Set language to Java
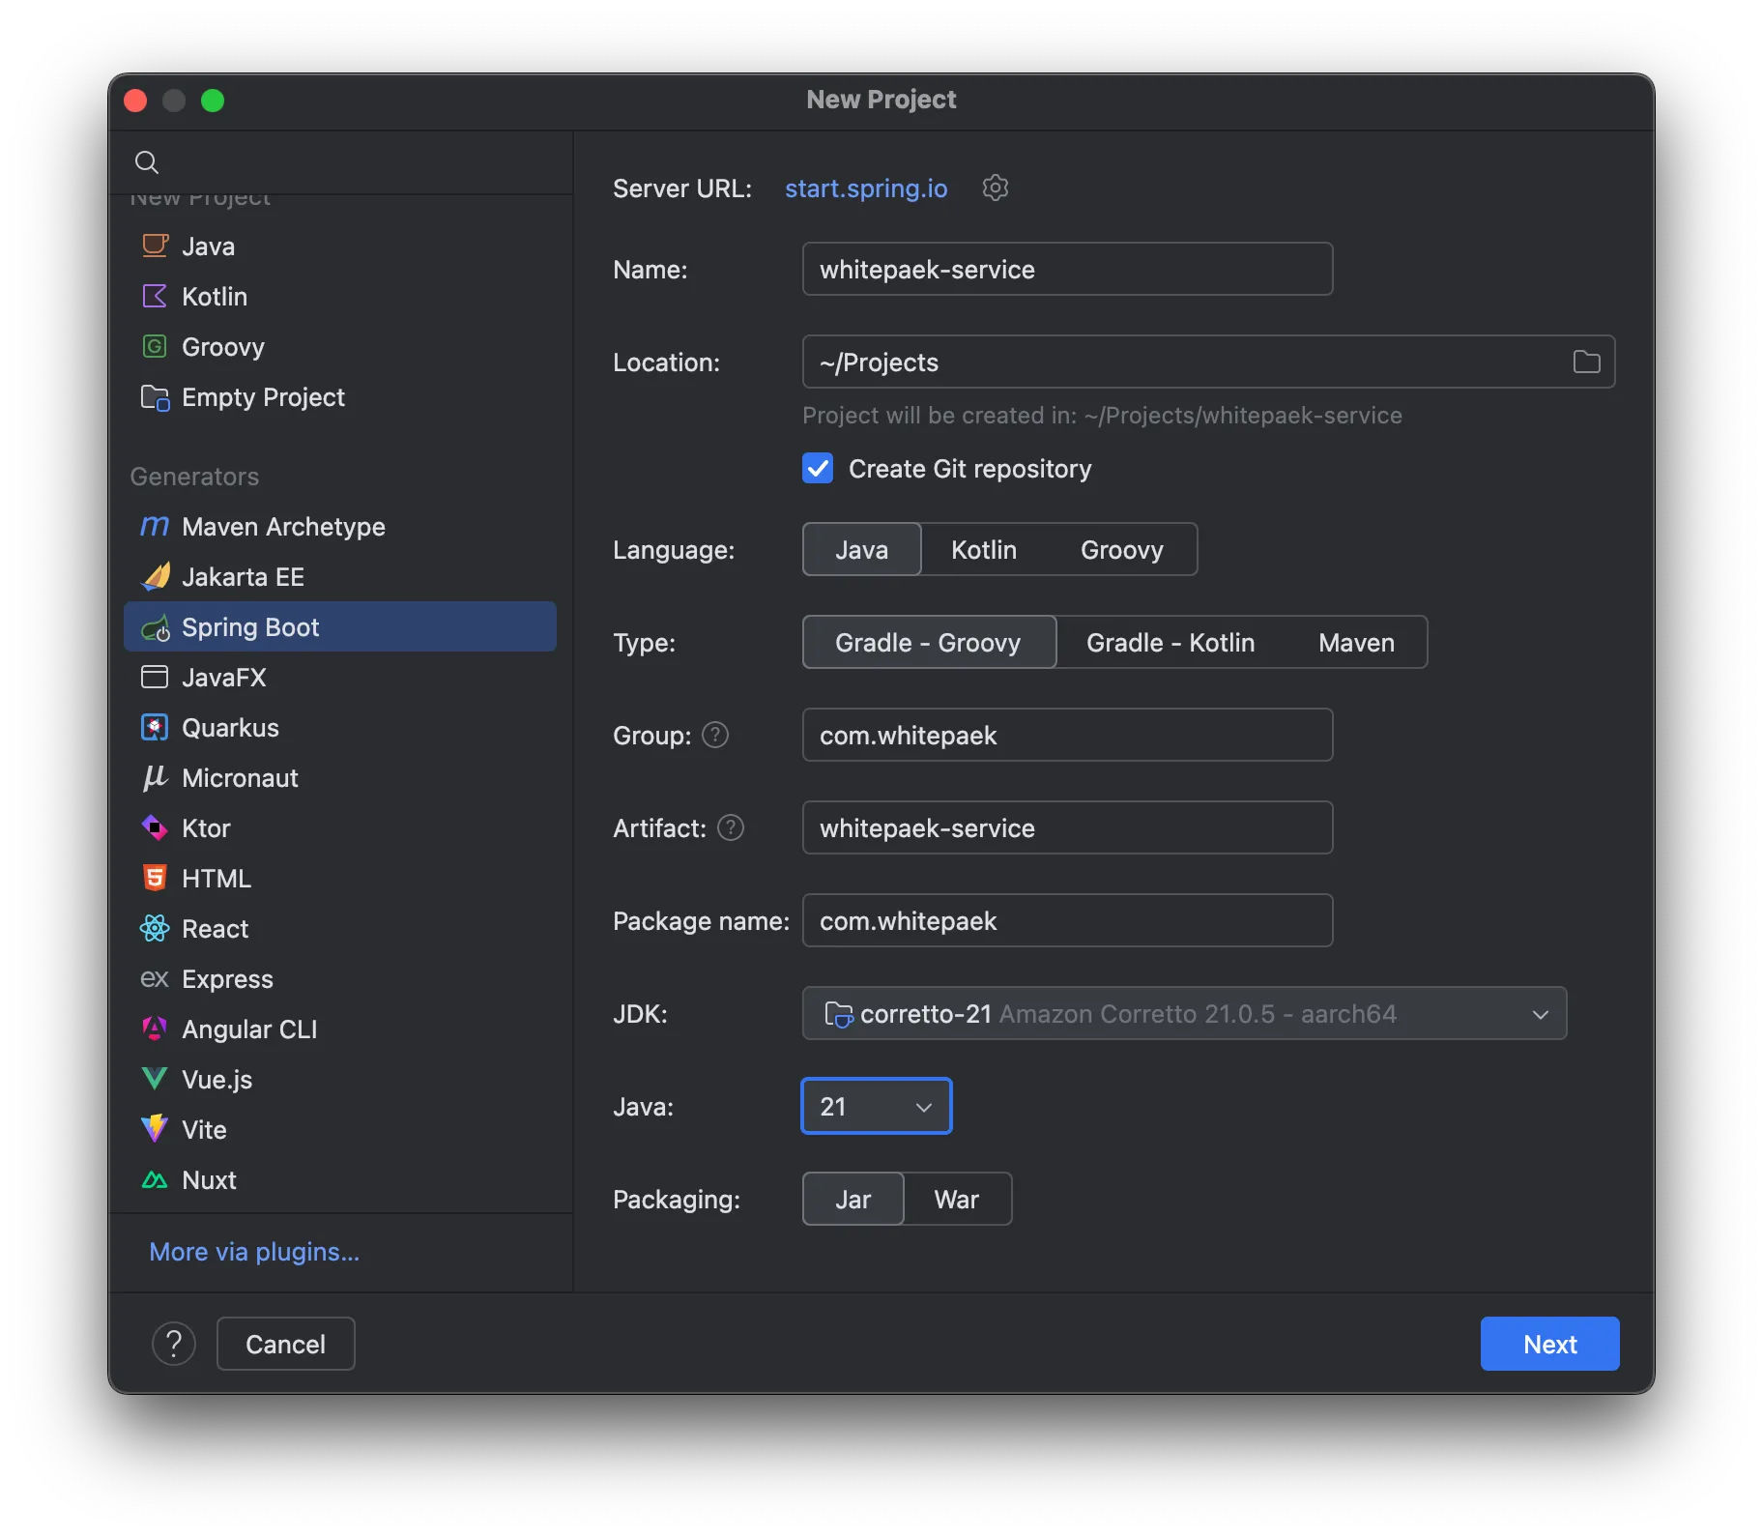Image resolution: width=1763 pixels, height=1537 pixels. click(x=861, y=549)
